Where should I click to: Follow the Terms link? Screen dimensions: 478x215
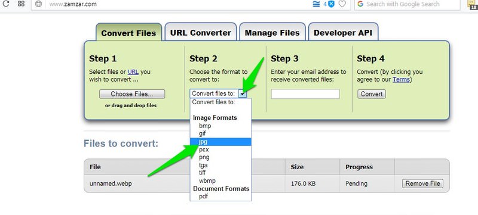click(x=401, y=80)
